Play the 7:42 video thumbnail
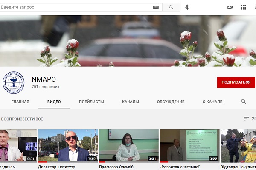Image resolution: width=256 pixels, height=170 pixels. coord(68,146)
